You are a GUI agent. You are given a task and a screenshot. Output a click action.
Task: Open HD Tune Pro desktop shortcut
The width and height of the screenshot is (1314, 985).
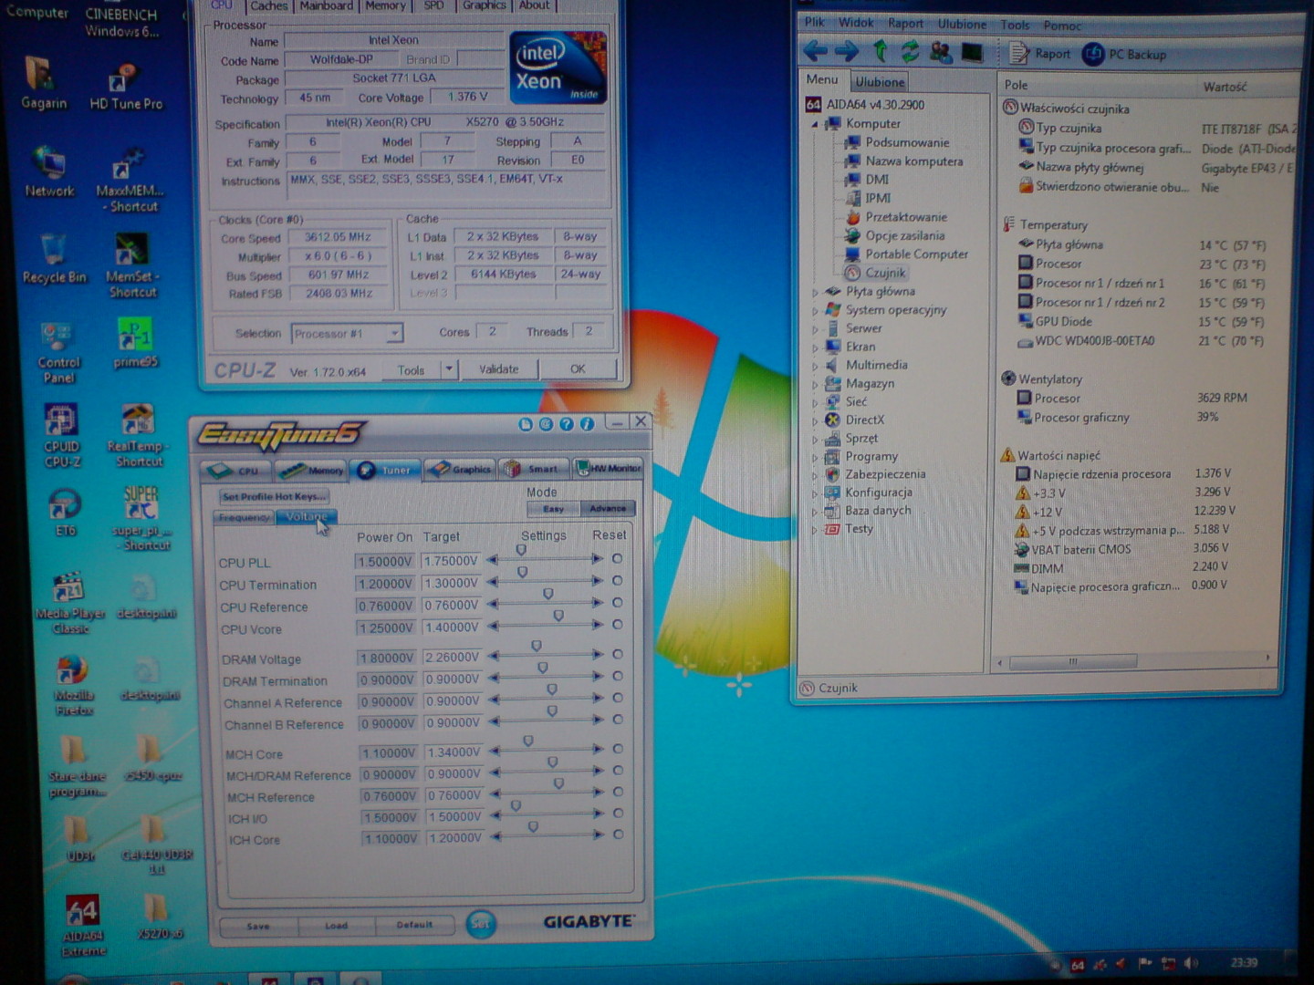coord(126,87)
